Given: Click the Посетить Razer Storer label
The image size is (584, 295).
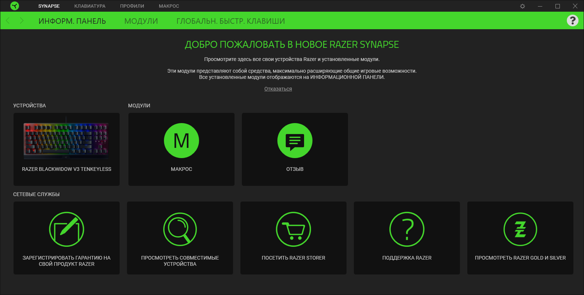Looking at the screenshot, I should (x=293, y=258).
